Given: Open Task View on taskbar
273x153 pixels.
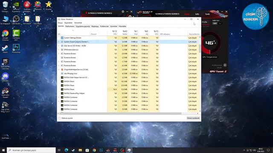Looking at the screenshot, I should tap(59, 150).
